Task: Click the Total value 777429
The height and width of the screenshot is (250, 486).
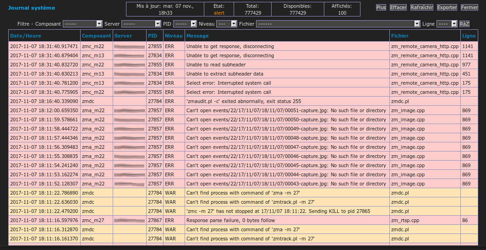Action: tap(252, 13)
